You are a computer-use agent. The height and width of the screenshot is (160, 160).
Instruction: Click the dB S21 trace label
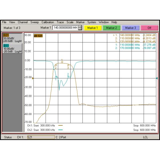tap(38, 36)
